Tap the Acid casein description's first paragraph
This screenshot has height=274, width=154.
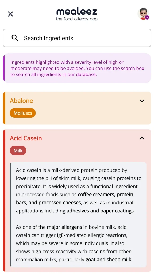[79, 191]
